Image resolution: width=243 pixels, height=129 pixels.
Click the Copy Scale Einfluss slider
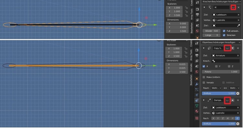(219, 93)
